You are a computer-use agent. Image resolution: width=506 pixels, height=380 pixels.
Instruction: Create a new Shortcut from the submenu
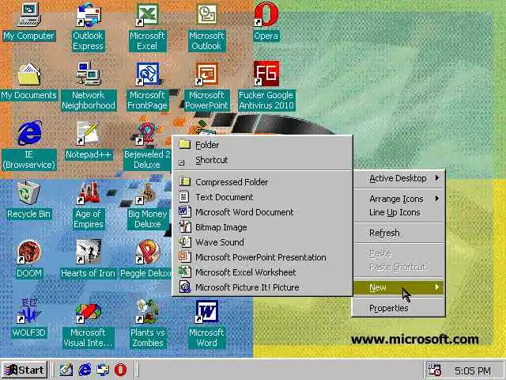[262, 160]
